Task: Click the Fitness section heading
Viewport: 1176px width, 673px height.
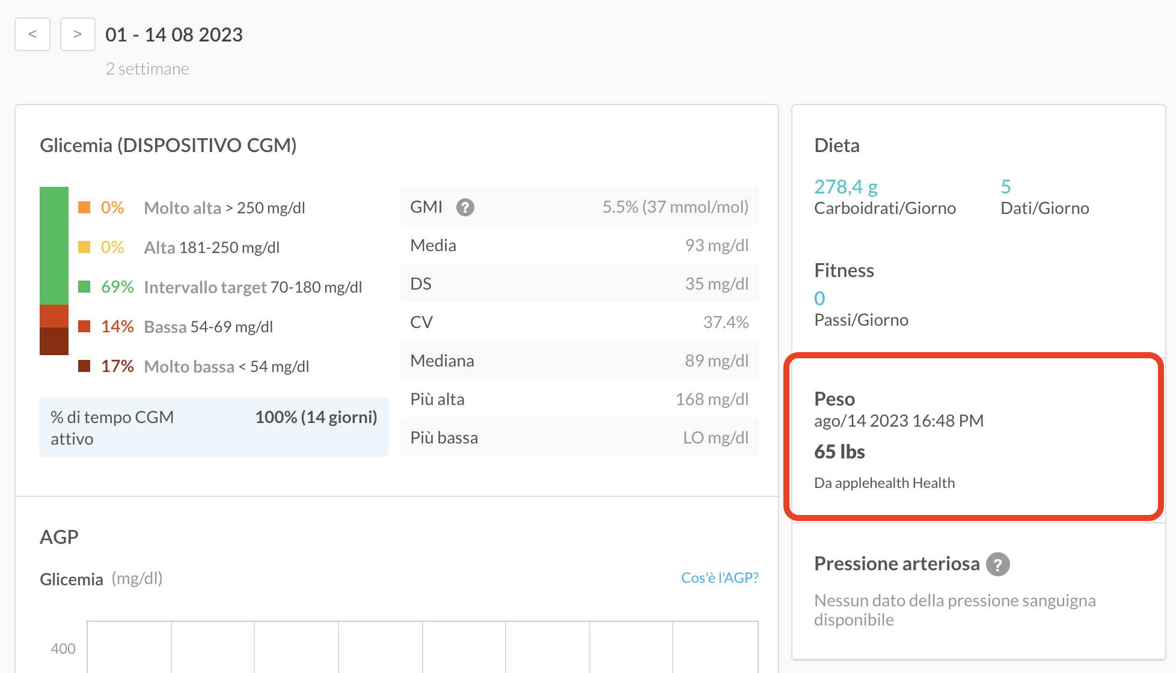Action: coord(844,270)
